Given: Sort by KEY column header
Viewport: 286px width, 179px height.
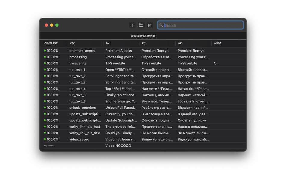Looking at the screenshot, I should tap(72, 43).
